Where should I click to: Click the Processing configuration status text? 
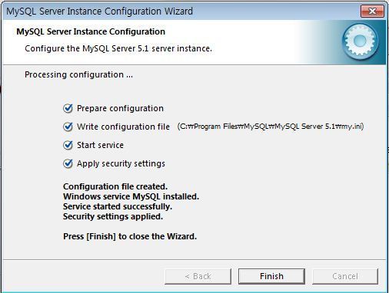[78, 74]
